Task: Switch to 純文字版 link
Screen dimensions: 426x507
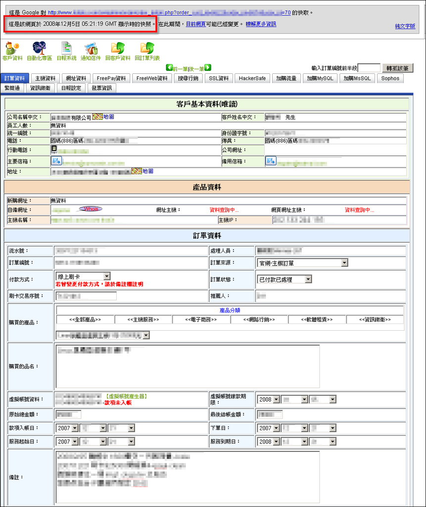Action: tap(405, 26)
